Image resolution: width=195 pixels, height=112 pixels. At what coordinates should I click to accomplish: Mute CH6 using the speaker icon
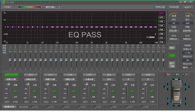(x=113, y=91)
